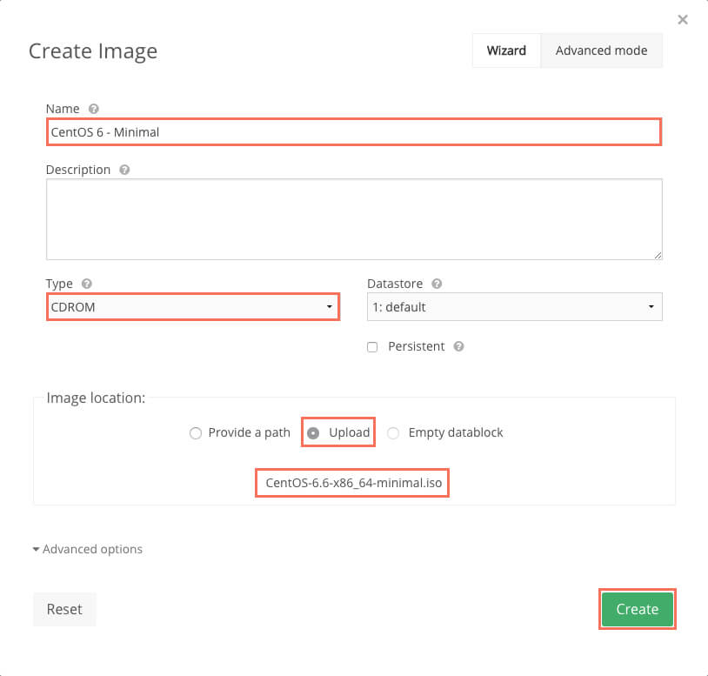The image size is (708, 676).
Task: Click the Datastore help question-mark icon
Action: 437,284
